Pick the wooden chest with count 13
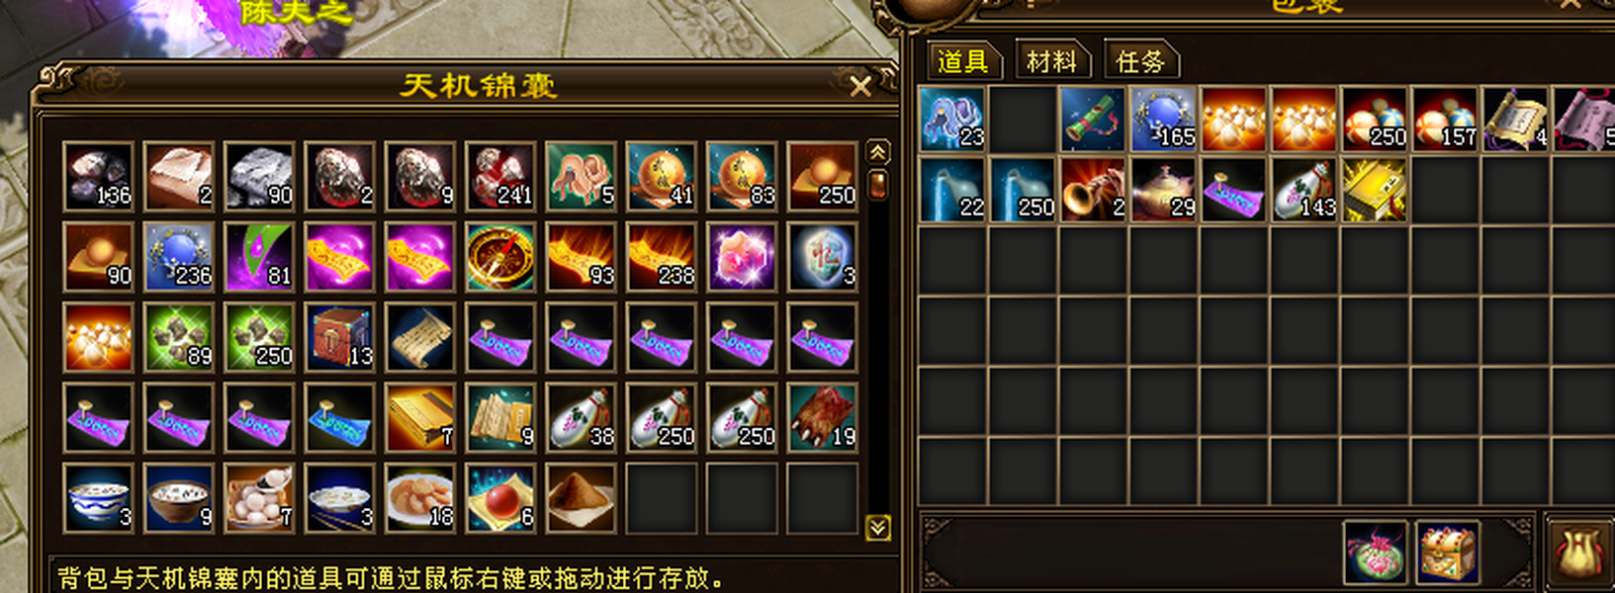This screenshot has height=593, width=1615. (x=339, y=337)
